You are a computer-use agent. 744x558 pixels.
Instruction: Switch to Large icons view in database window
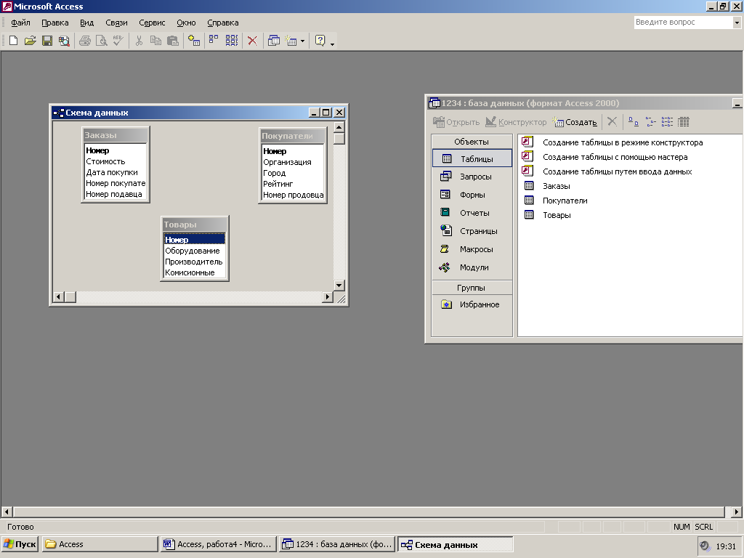[633, 122]
